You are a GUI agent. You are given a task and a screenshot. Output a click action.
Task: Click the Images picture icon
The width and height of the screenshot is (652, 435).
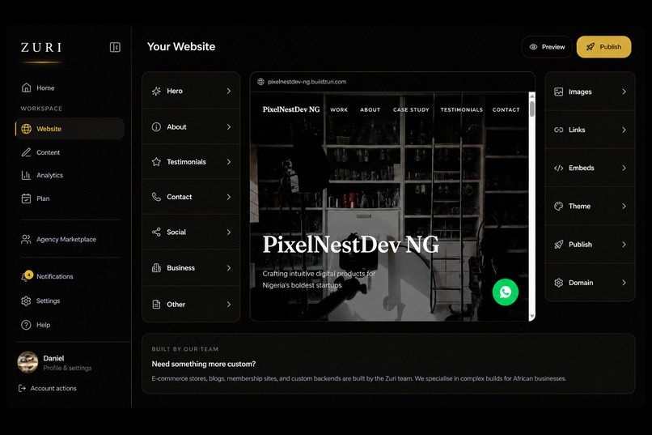(559, 92)
